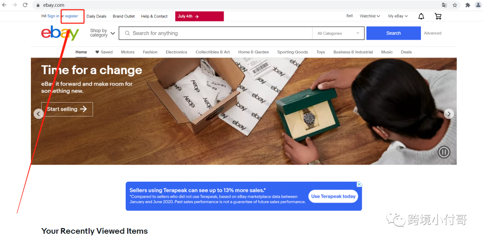Open the Watchlist dropdown

370,16
